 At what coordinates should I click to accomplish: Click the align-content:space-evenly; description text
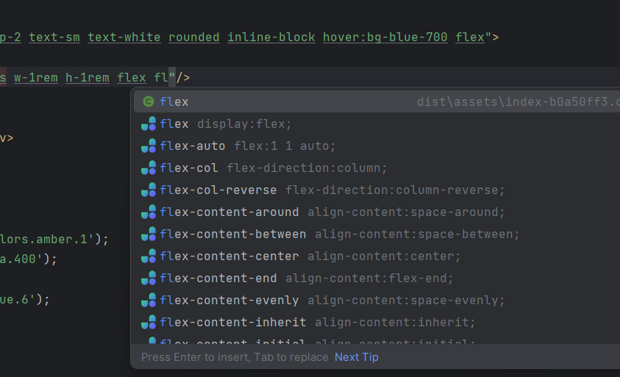tap(407, 301)
